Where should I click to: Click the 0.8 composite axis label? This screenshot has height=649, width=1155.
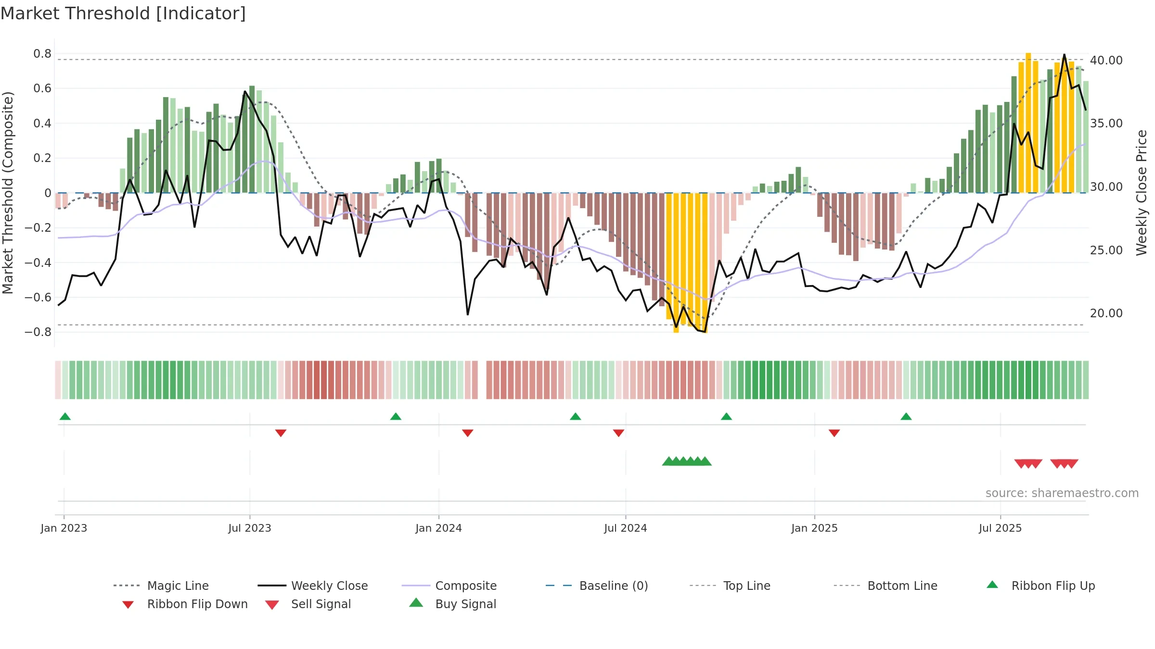pos(42,53)
